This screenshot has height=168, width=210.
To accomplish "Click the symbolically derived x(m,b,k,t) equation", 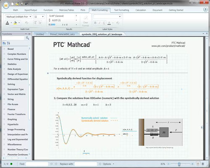I will pos(108,87).
